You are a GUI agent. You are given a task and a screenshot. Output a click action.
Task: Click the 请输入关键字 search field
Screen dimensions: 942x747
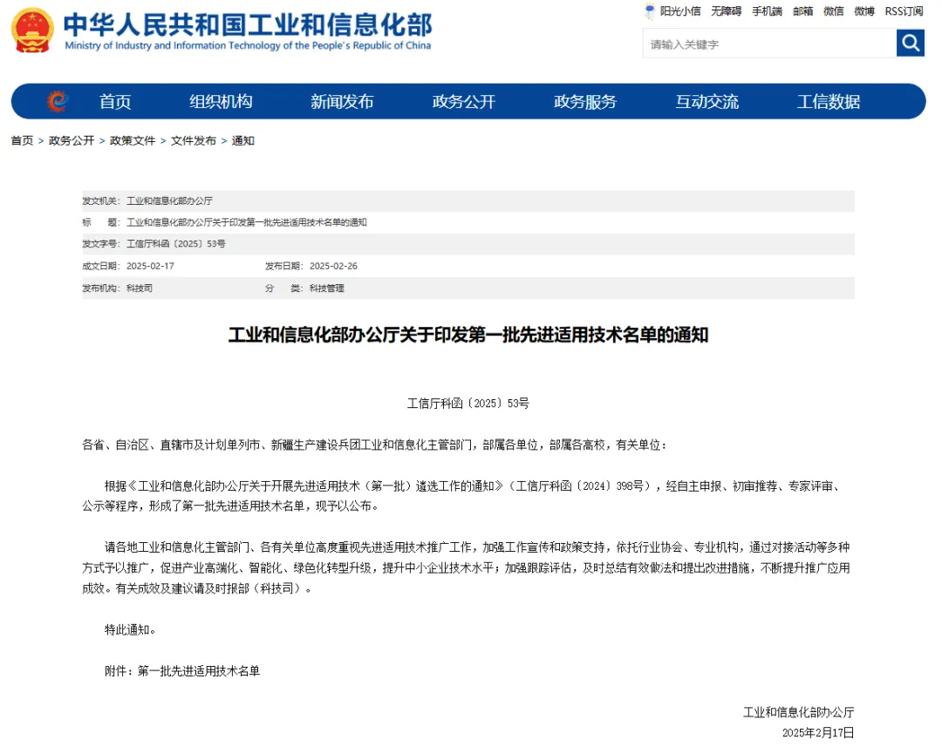click(769, 44)
